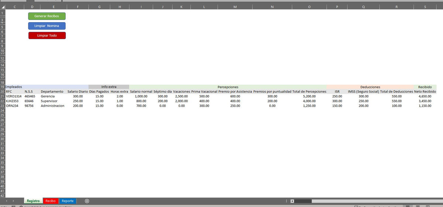Click the Percepciones group header
This screenshot has width=443, height=207.
(228, 87)
